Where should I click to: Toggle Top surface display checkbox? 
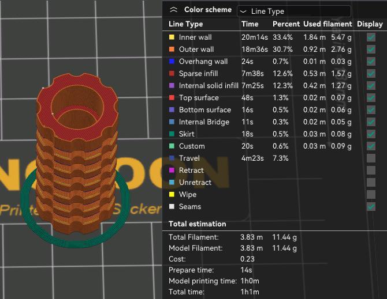(371, 98)
